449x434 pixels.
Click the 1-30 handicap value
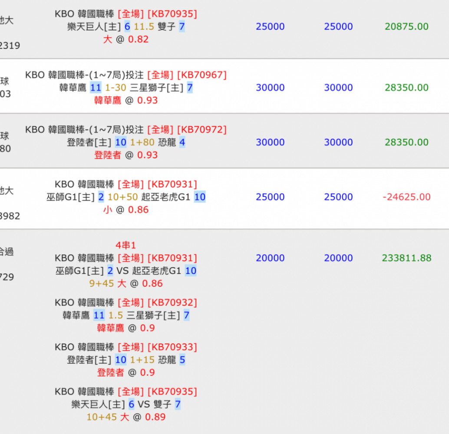coord(116,88)
